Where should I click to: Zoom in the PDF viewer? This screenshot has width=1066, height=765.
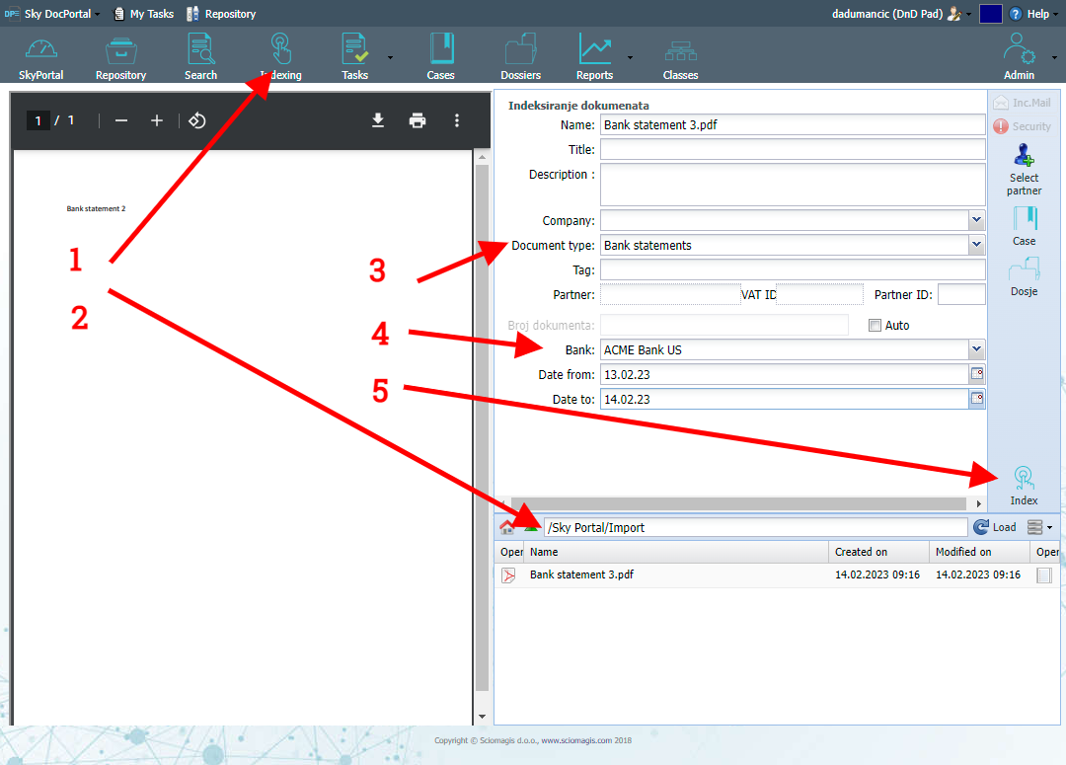157,121
